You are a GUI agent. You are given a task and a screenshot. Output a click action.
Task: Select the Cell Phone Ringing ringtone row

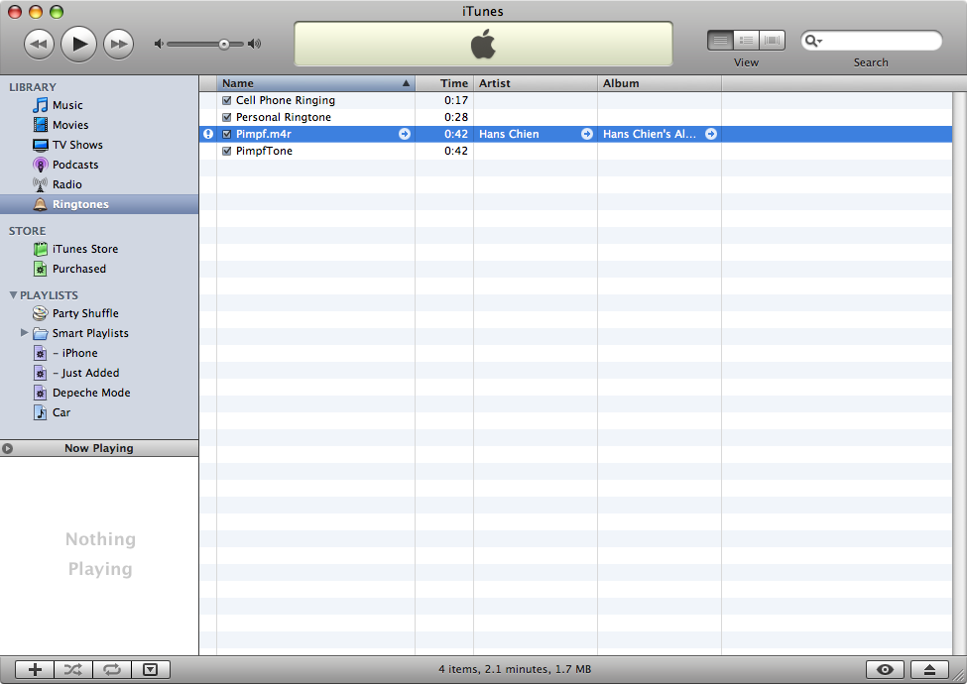pos(576,100)
